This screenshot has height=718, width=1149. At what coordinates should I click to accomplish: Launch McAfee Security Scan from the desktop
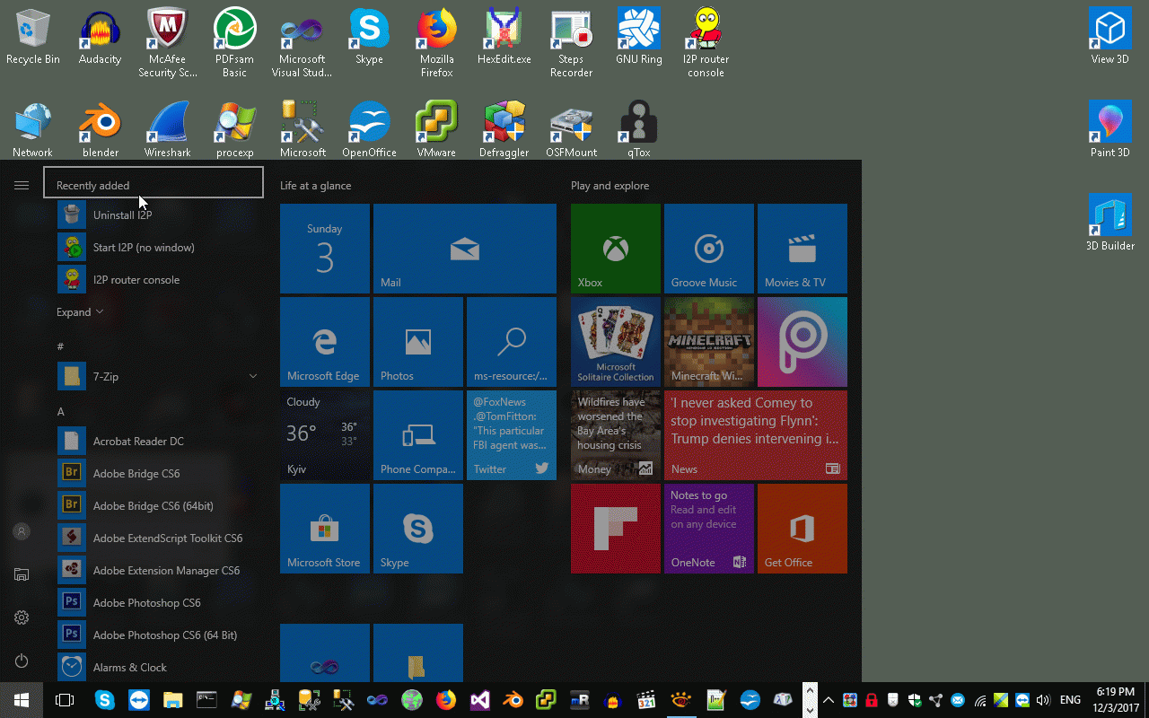[x=167, y=43]
